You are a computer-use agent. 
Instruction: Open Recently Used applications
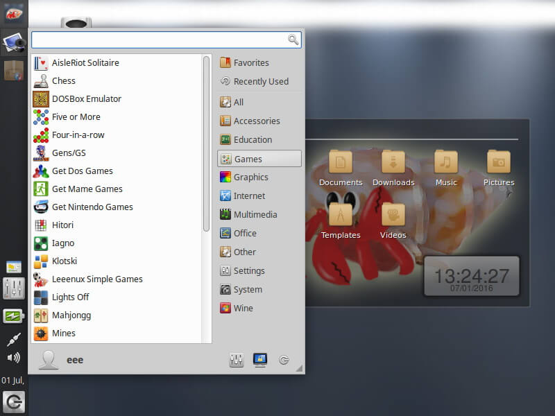pyautogui.click(x=260, y=82)
